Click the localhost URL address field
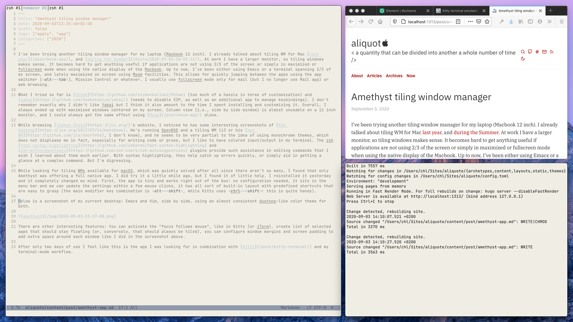Image resolution: width=573 pixels, height=322 pixels. pos(430,21)
